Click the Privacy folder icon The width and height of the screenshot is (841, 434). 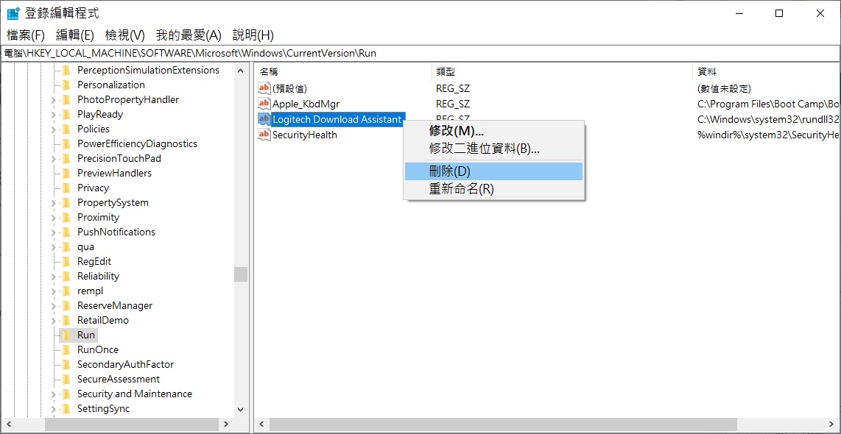tap(66, 188)
